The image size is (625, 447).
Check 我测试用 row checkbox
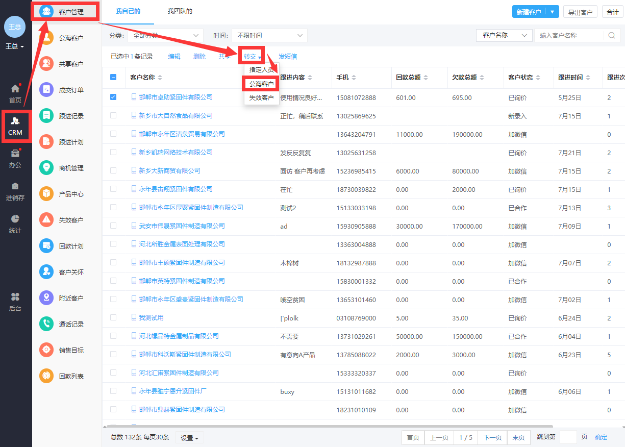coord(113,317)
